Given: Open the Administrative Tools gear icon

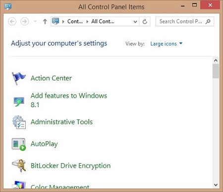Looking at the screenshot, I should click(x=19, y=122).
